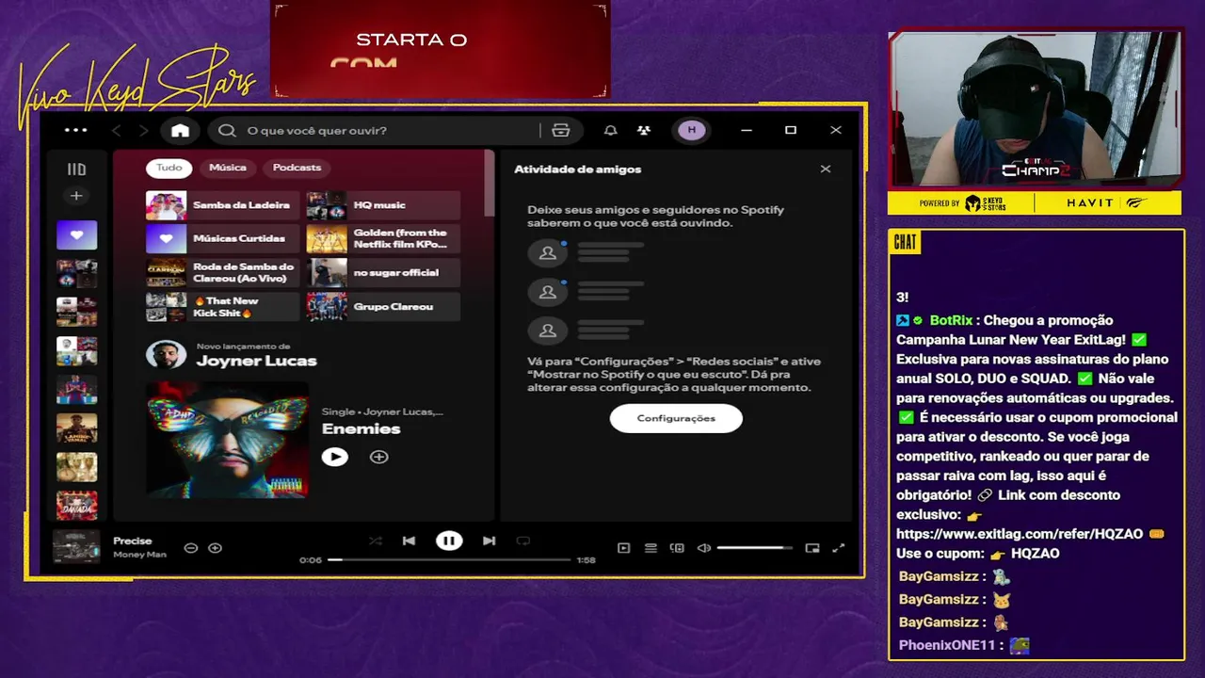Open the Enemies album cover
Image resolution: width=1205 pixels, height=678 pixels.
point(227,439)
